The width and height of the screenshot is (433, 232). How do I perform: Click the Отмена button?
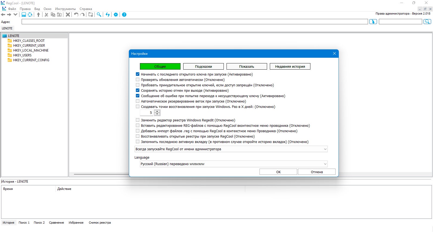317,172
